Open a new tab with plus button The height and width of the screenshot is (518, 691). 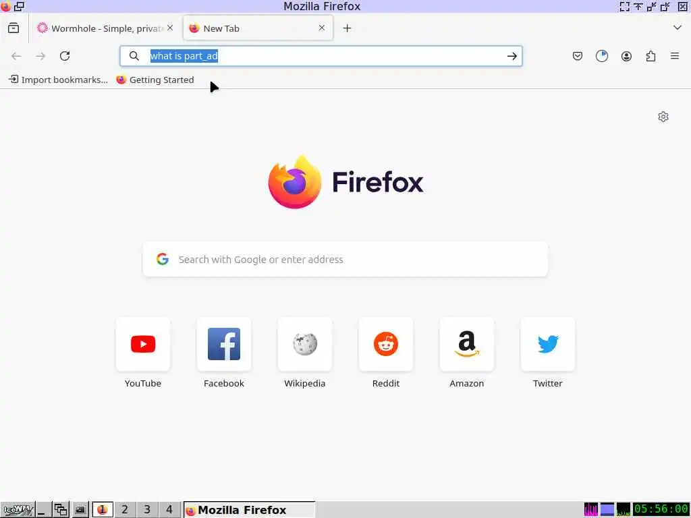348,28
